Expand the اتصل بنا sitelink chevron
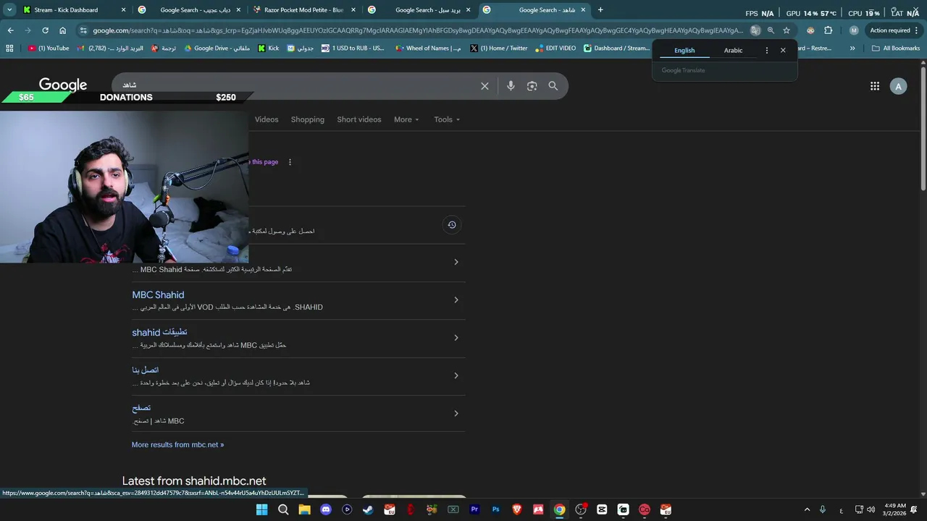Screen dimensions: 927x521 click(456, 376)
